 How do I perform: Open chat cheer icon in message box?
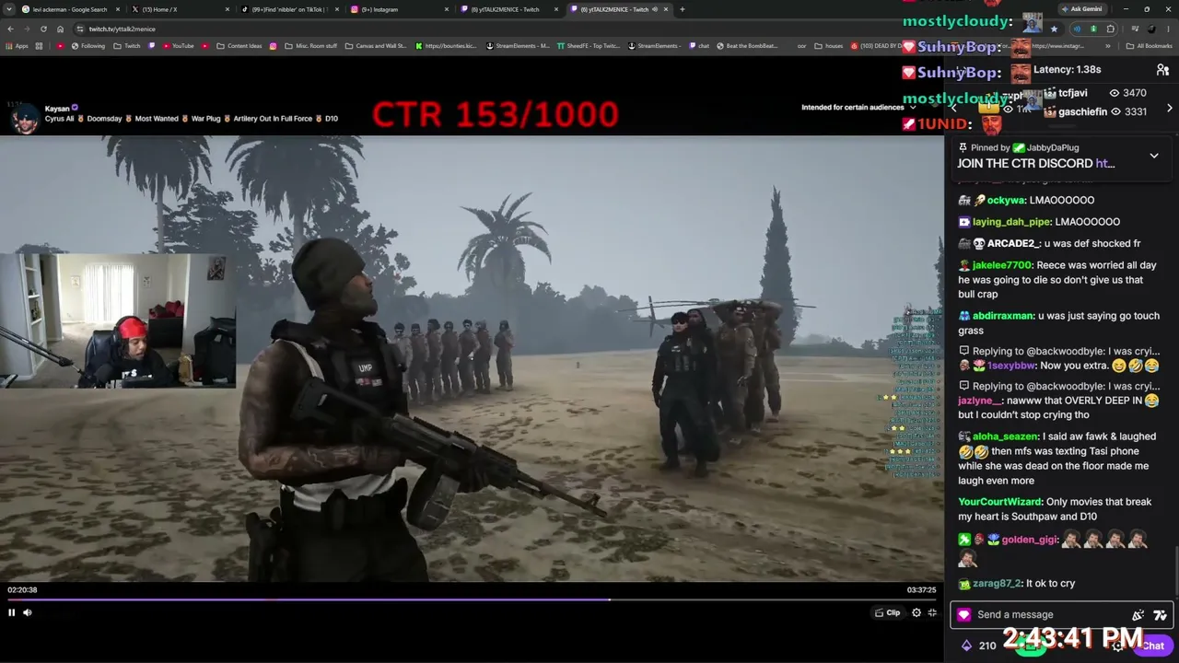1138,614
